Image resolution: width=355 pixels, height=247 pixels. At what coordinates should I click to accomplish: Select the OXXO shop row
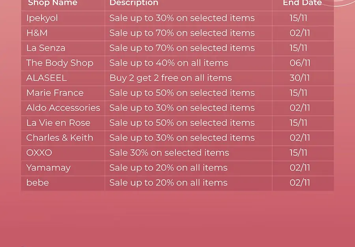click(177, 153)
